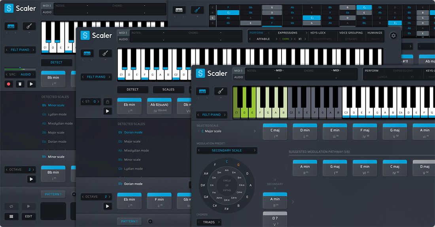Click play under OCTAVE in the Bb Minor window
The image size is (435, 227).
[31, 179]
